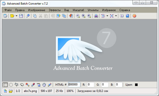Click the R value input field
The width and height of the screenshot is (159, 96).
pos(91,84)
